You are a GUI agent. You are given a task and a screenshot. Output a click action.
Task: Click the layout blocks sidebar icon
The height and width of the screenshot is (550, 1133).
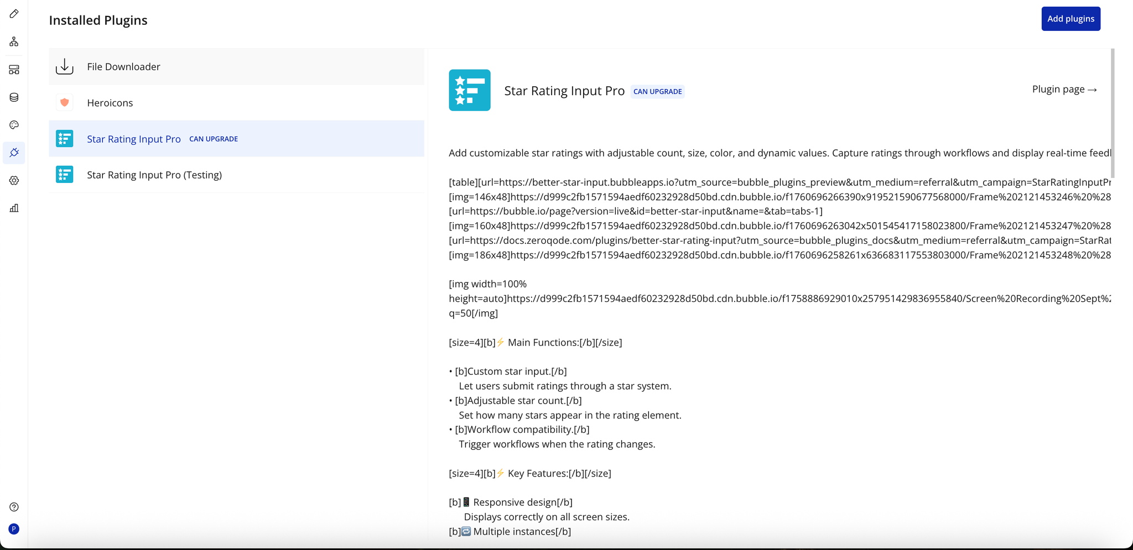(14, 70)
